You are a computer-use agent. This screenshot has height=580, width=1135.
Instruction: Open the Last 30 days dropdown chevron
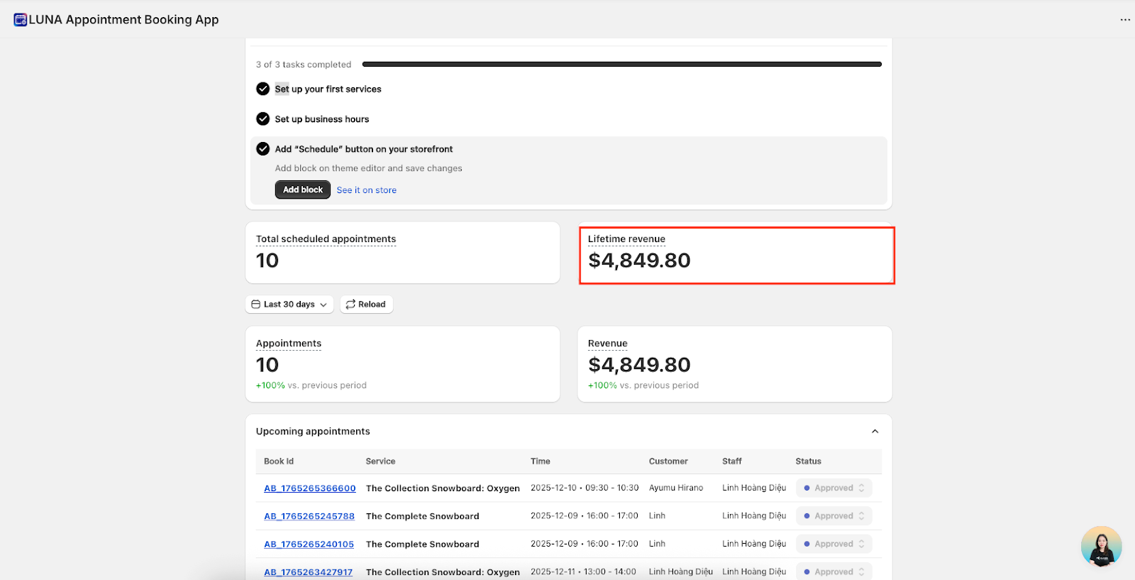pos(323,305)
